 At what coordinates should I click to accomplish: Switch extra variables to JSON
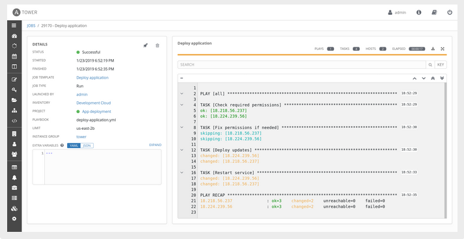87,145
